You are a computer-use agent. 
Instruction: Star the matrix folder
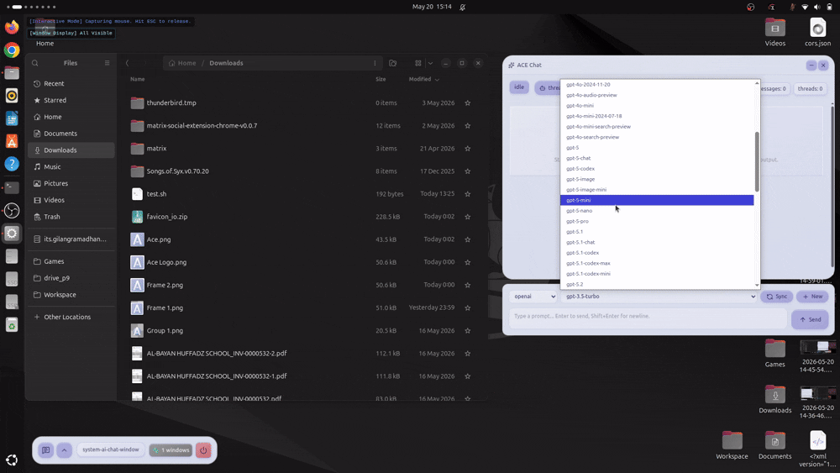(x=468, y=149)
